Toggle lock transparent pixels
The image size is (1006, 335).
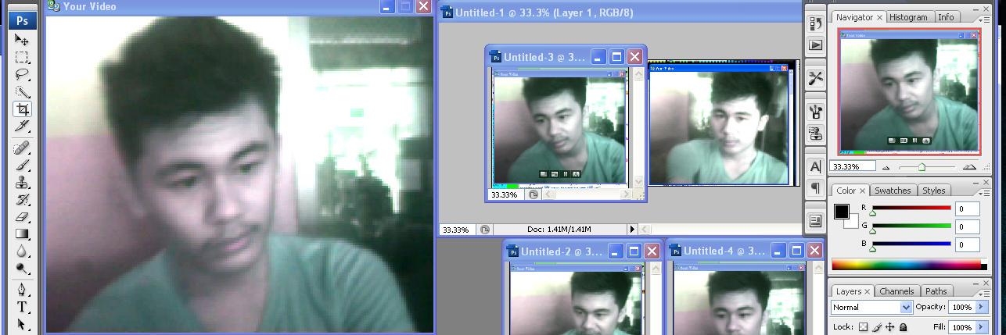coord(864,328)
